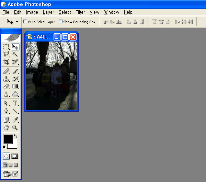Click the background white color swatch
This screenshot has width=206, height=182.
coord(14,146)
